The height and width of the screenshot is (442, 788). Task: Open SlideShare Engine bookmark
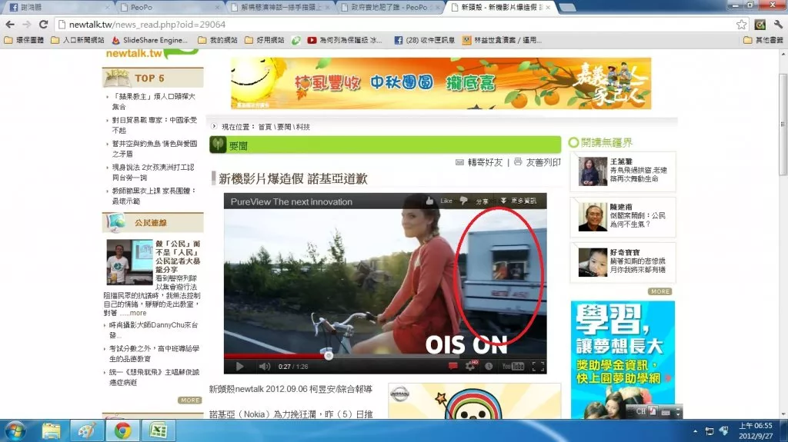tap(150, 40)
